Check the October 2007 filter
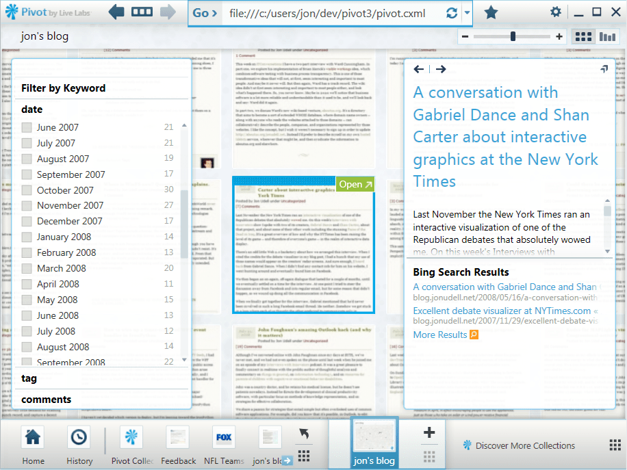This screenshot has width=627, height=470. click(x=27, y=190)
